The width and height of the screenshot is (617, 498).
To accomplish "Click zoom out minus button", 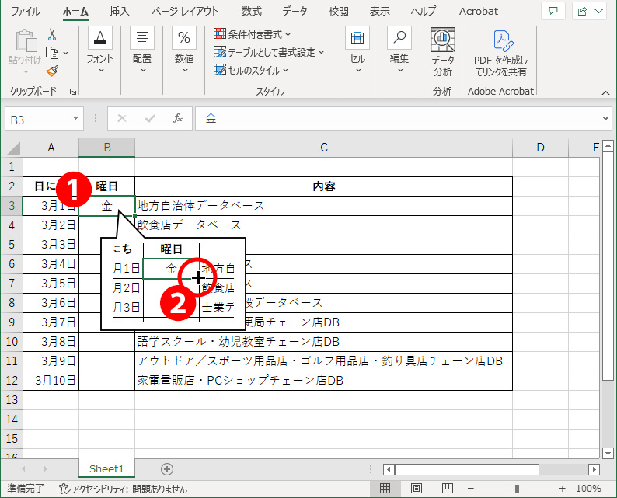I will (x=471, y=489).
